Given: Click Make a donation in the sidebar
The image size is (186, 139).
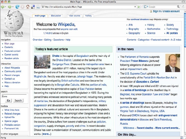Looking at the screenshot, I should click(12, 82).
